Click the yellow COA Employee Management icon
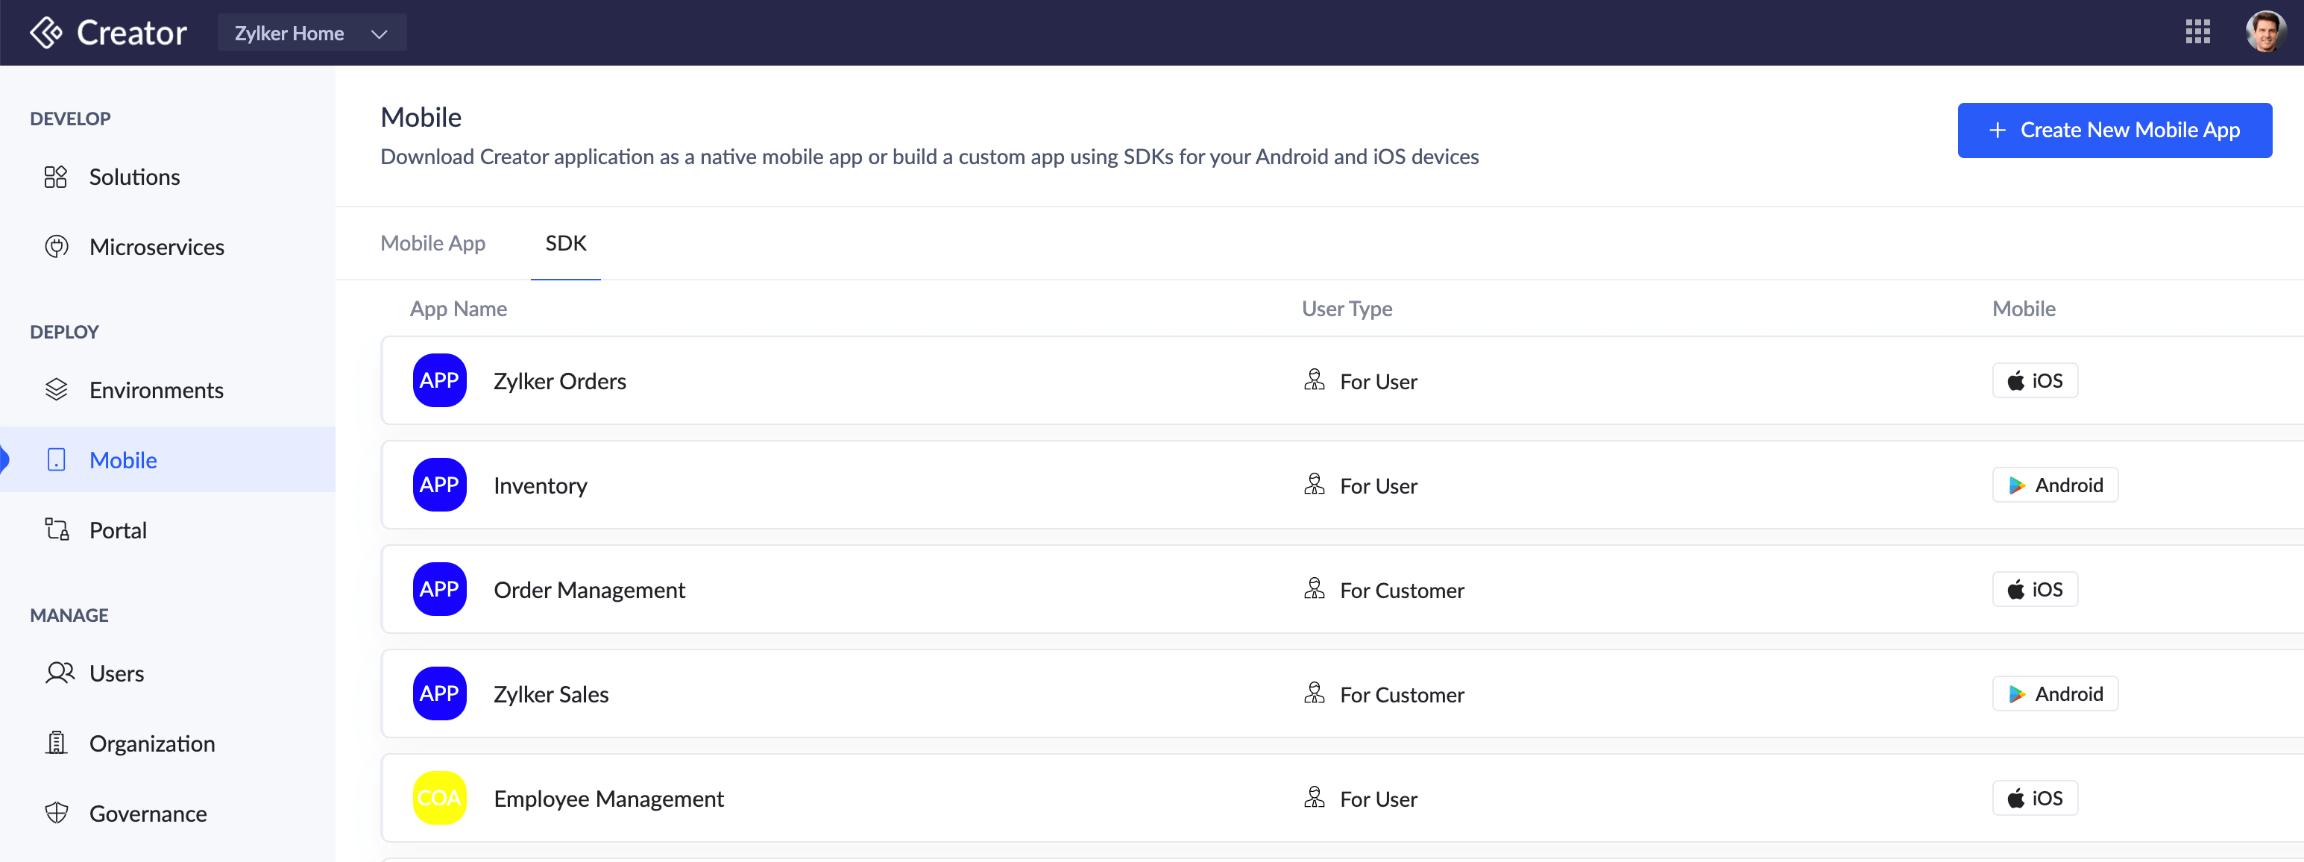Screen dimensions: 2304x862 [x=439, y=798]
